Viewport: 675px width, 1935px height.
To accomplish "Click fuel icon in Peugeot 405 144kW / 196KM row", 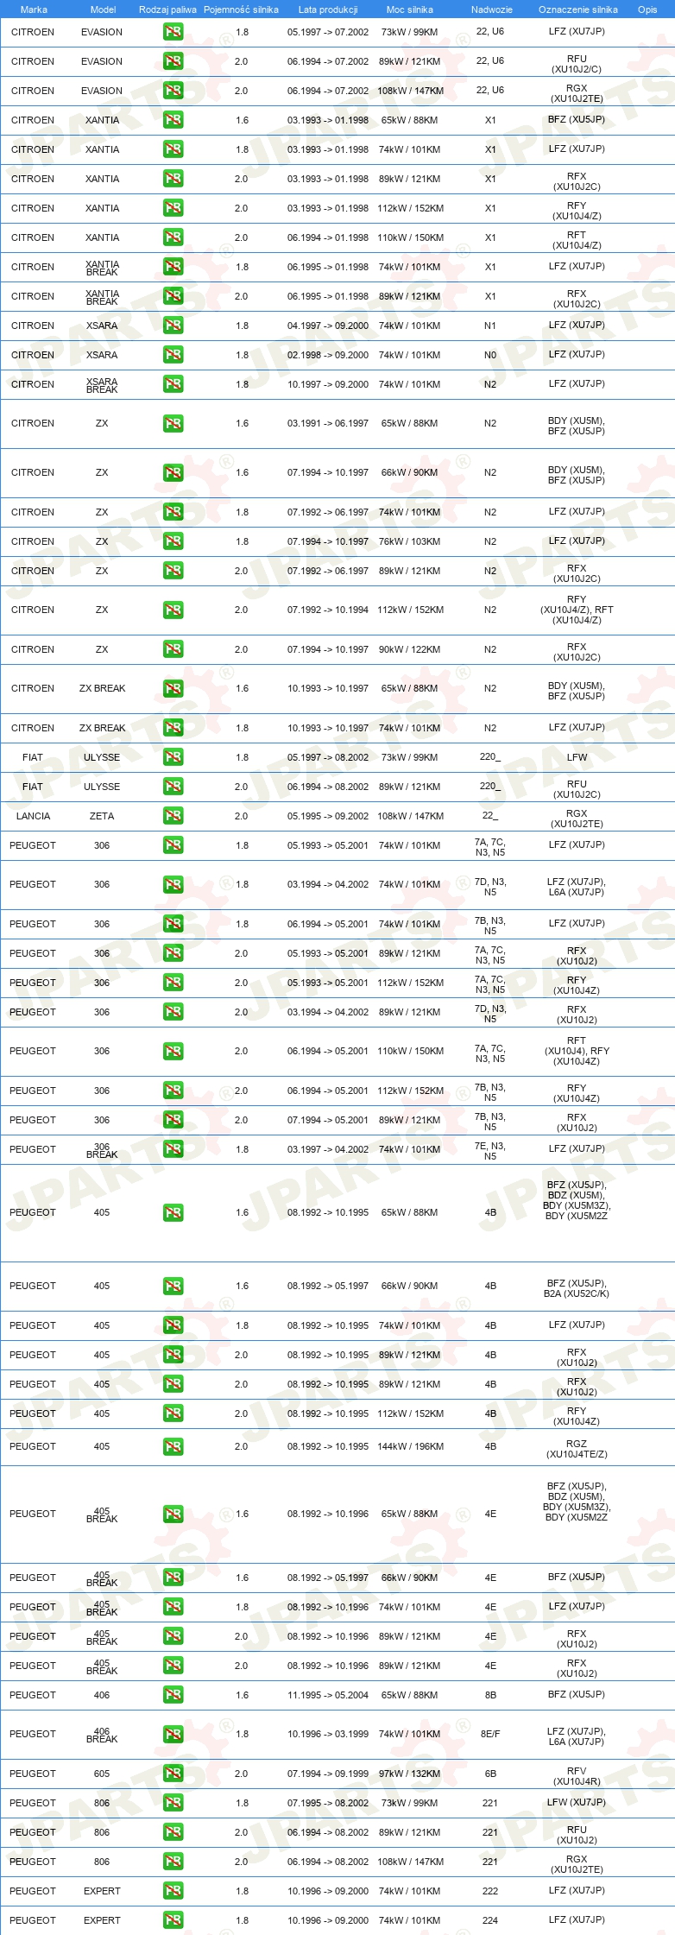I will (x=173, y=1447).
